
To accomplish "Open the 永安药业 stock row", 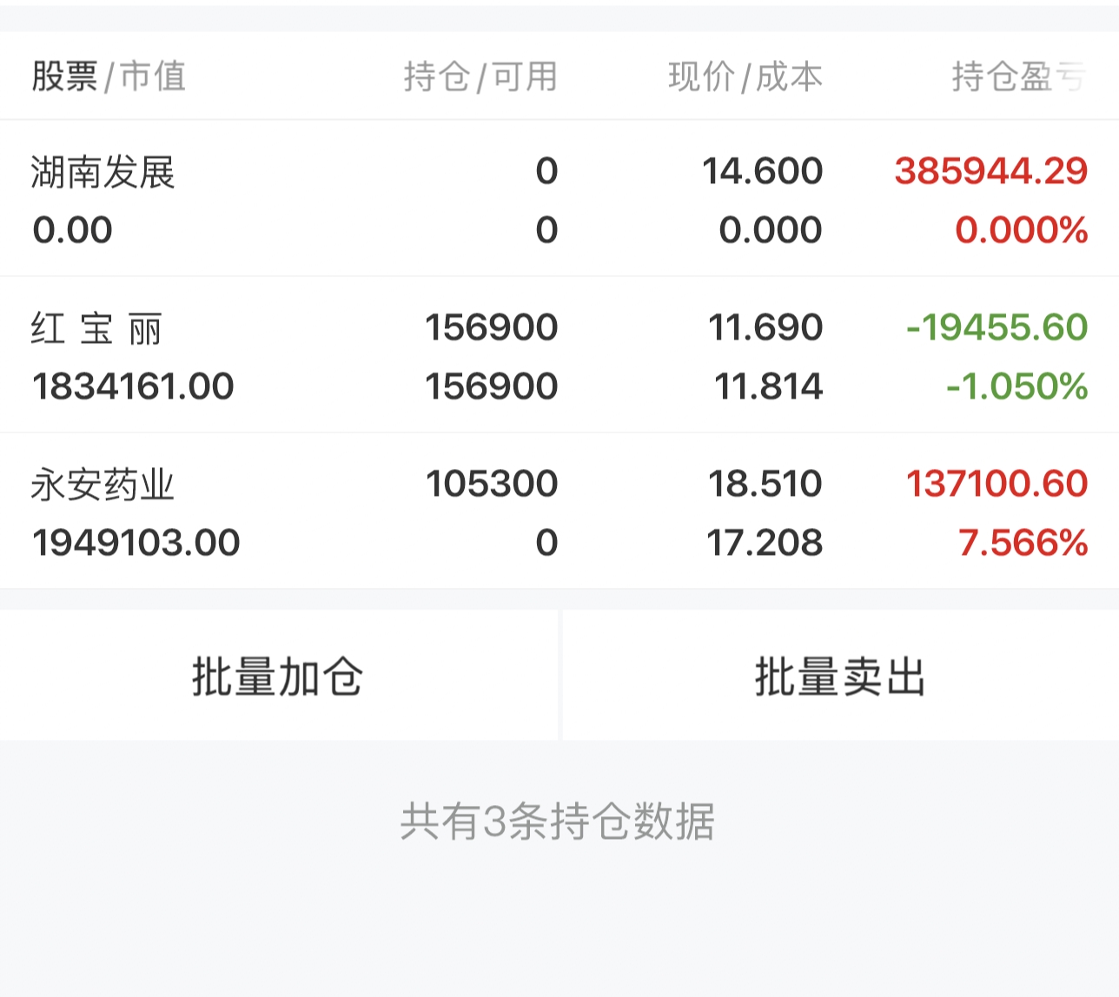I will (x=559, y=512).
